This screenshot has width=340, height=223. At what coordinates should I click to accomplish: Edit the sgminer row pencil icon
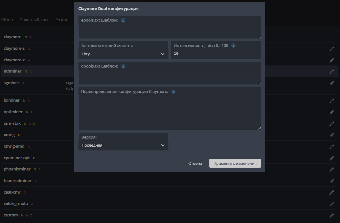[332, 83]
